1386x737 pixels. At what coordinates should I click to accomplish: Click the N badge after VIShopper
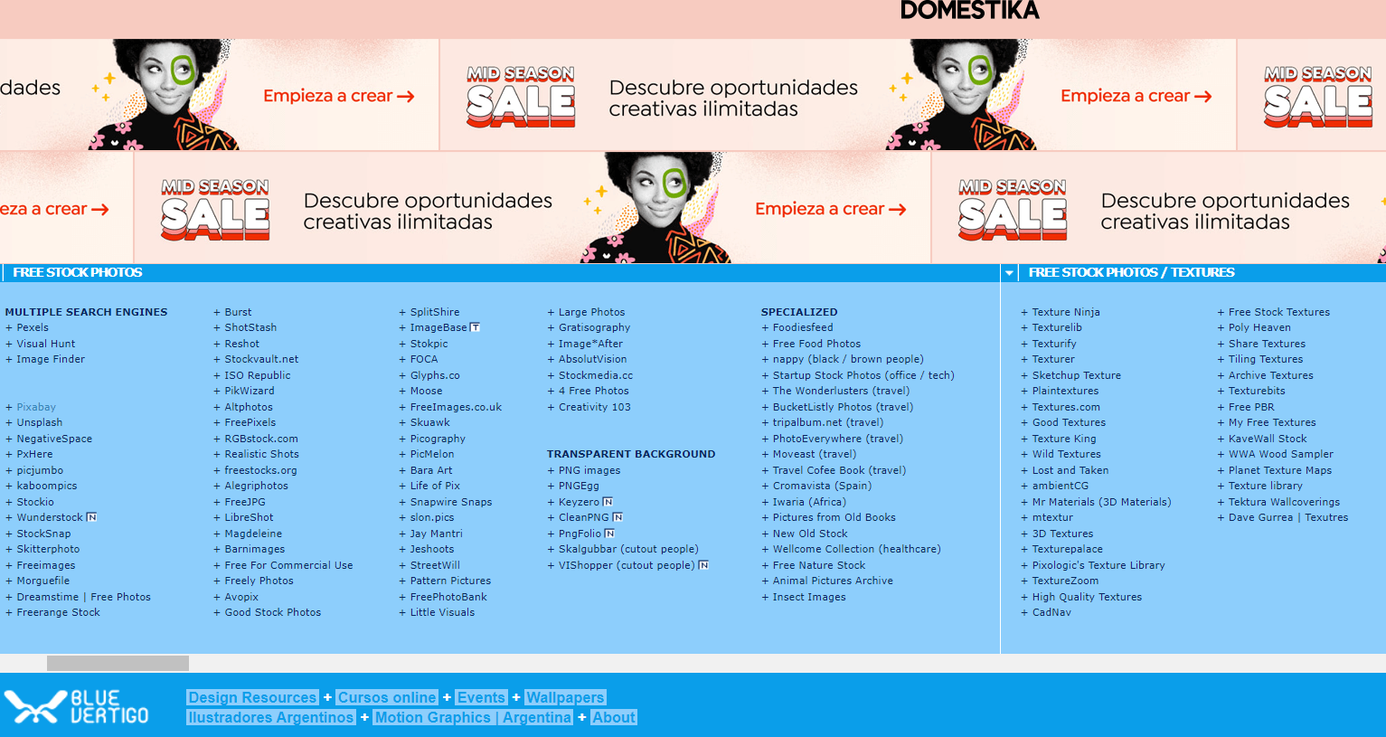pos(703,565)
